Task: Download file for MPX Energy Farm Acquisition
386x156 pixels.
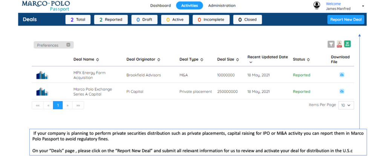Action: pyautogui.click(x=342, y=75)
